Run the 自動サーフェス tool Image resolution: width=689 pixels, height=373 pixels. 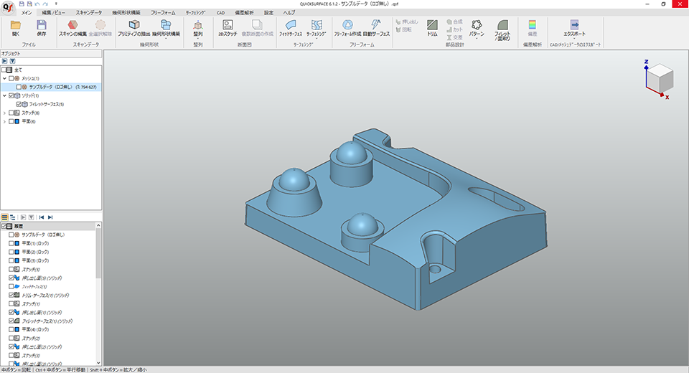(377, 27)
